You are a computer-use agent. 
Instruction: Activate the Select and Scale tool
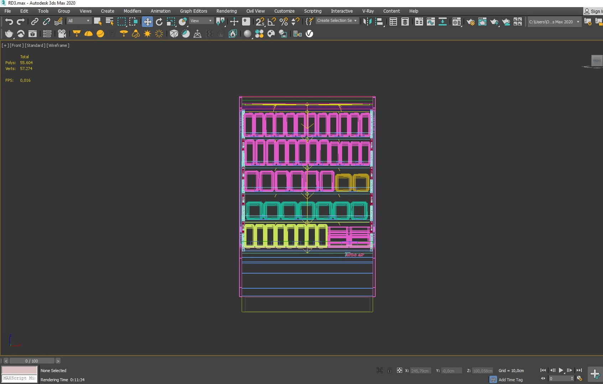(171, 22)
